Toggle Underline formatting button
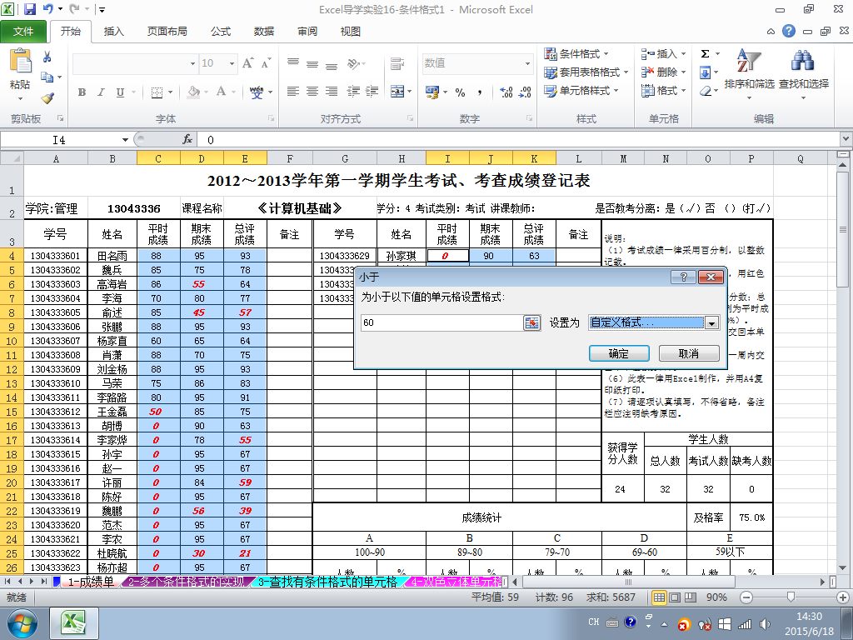Screen dimensions: 853x640 [120, 92]
